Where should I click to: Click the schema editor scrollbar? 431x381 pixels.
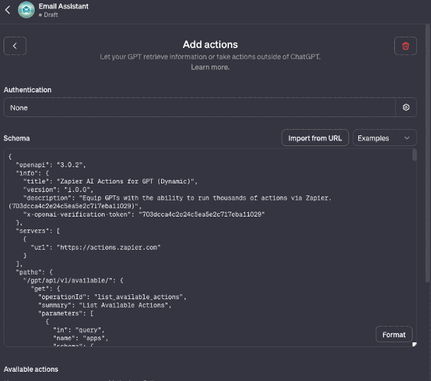click(415, 155)
